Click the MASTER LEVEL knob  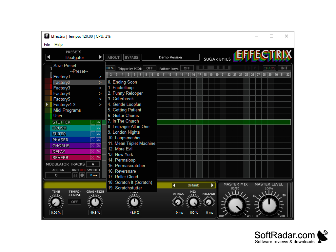pos(269,204)
